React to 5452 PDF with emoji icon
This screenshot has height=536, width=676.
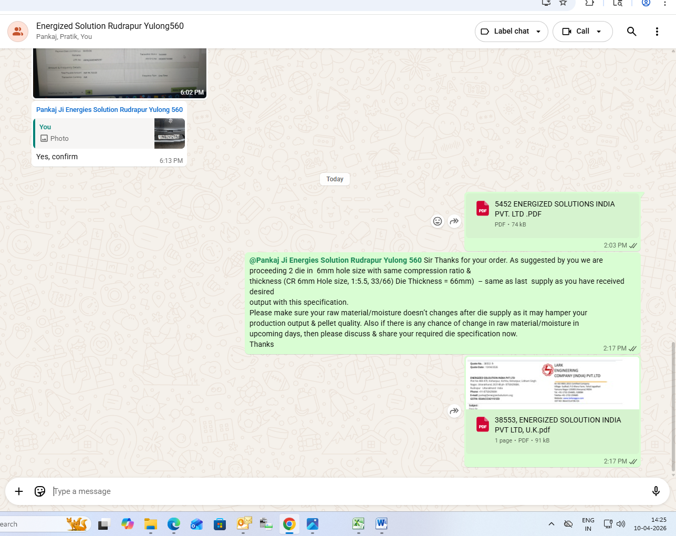437,221
